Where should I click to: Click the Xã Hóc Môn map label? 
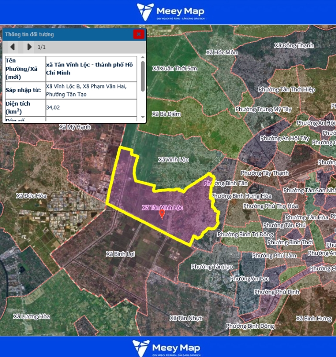[x=221, y=53]
